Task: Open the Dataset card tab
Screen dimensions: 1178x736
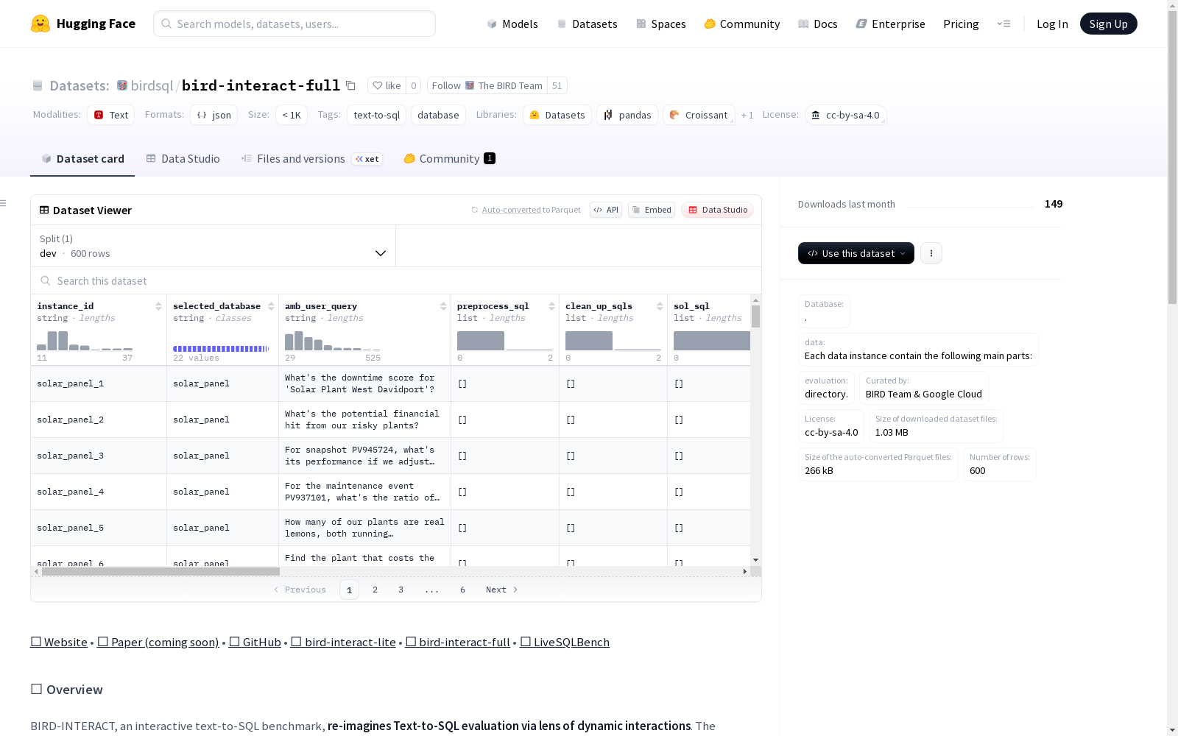Action: pos(82,159)
